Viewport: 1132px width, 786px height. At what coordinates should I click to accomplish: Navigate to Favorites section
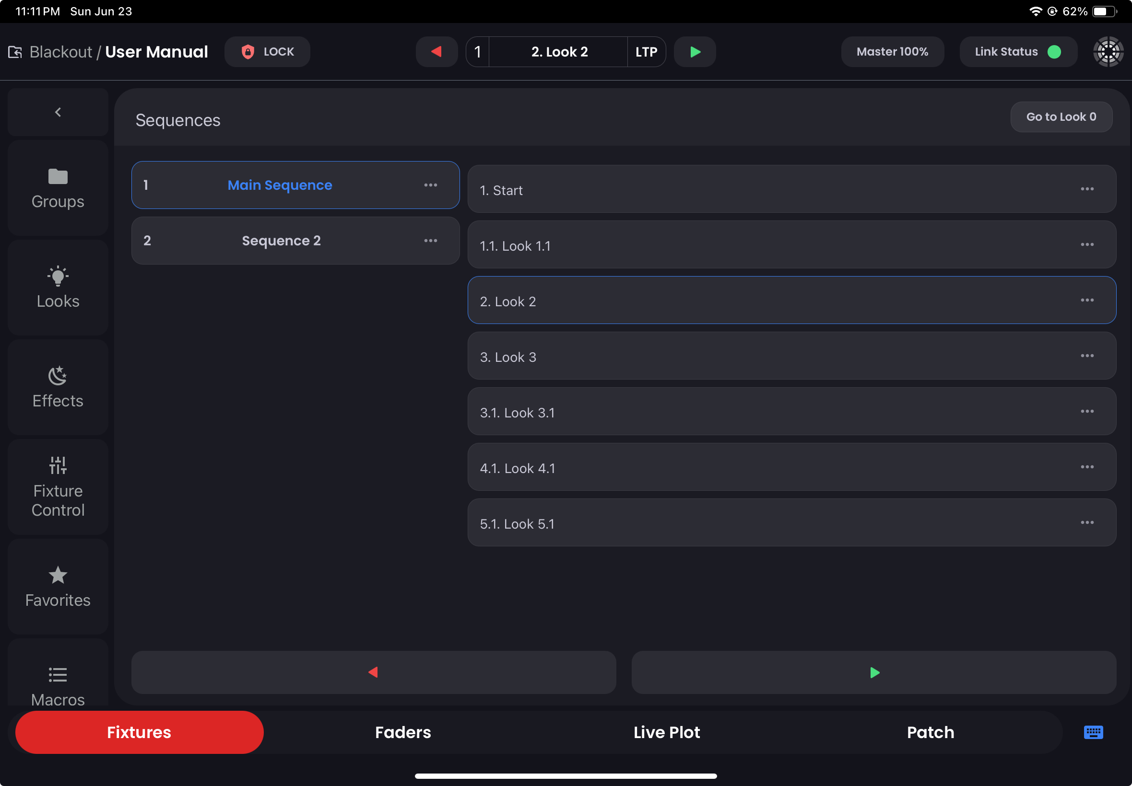58,587
